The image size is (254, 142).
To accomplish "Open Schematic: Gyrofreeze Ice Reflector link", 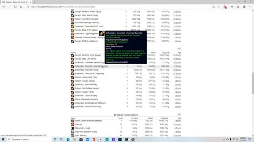I will click(90, 103).
